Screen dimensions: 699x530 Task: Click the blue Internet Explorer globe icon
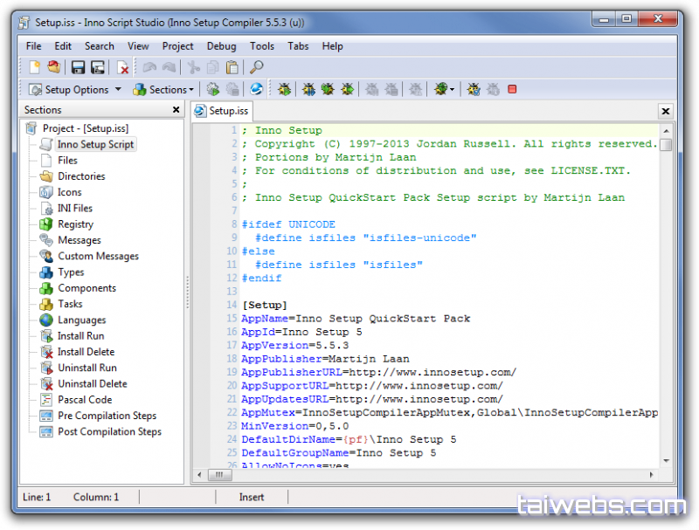(x=256, y=89)
